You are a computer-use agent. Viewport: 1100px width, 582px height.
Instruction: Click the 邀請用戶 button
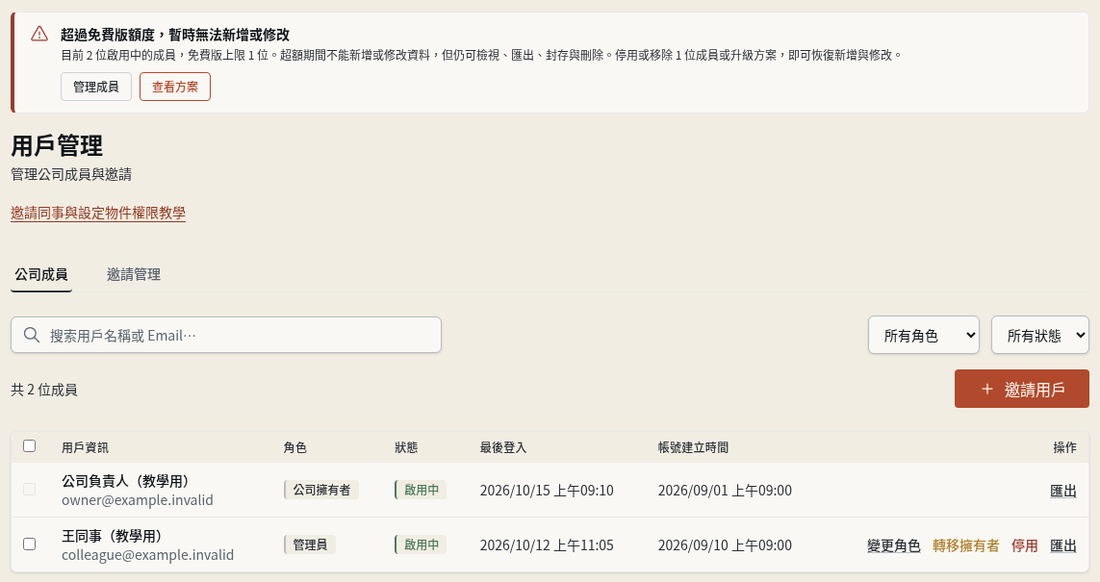click(1022, 390)
